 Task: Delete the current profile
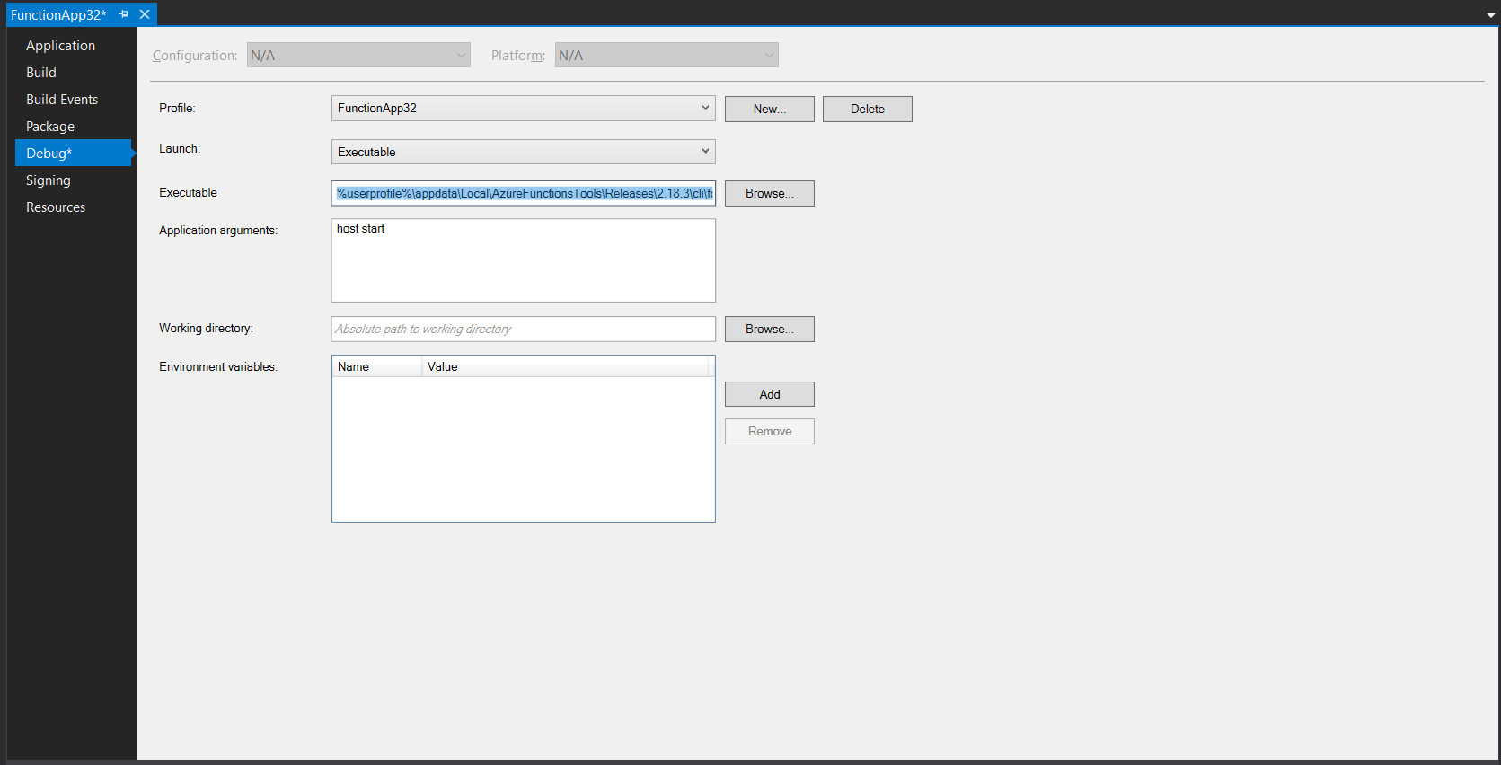868,109
